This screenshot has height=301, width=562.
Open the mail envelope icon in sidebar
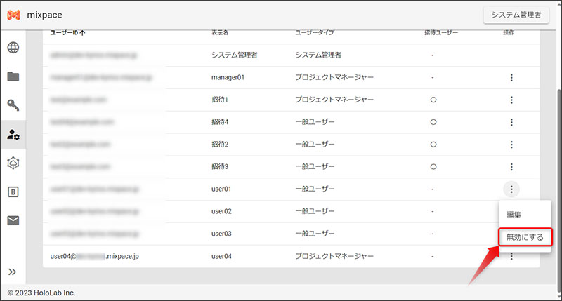(x=13, y=220)
